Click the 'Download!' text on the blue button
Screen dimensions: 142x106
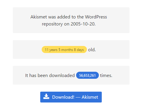tap(63, 97)
